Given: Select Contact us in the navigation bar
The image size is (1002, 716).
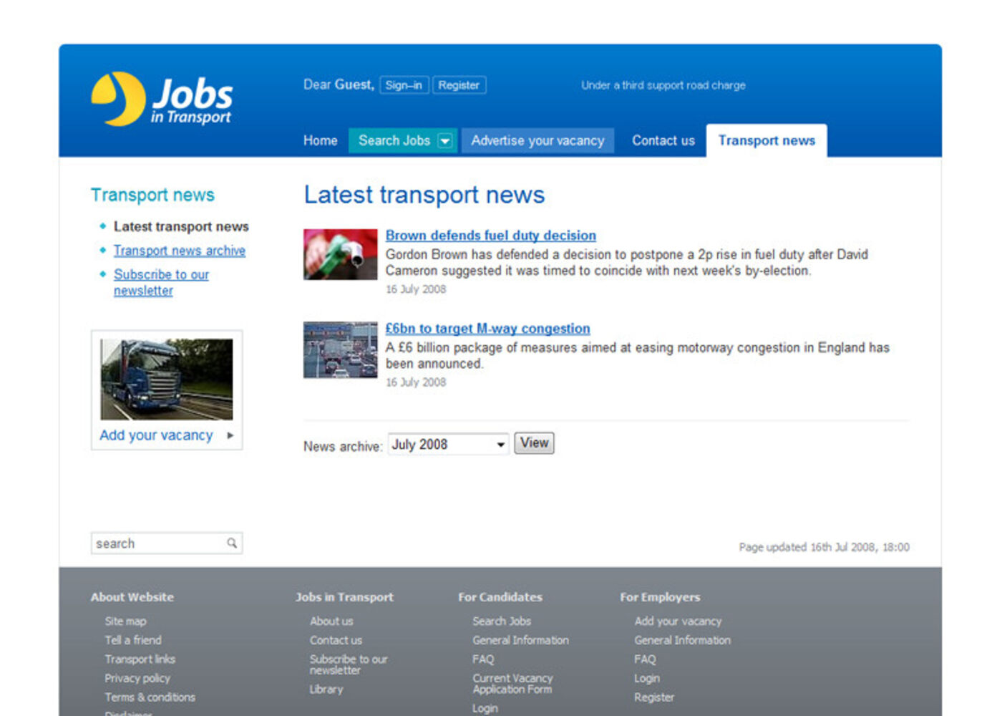Looking at the screenshot, I should click(663, 140).
